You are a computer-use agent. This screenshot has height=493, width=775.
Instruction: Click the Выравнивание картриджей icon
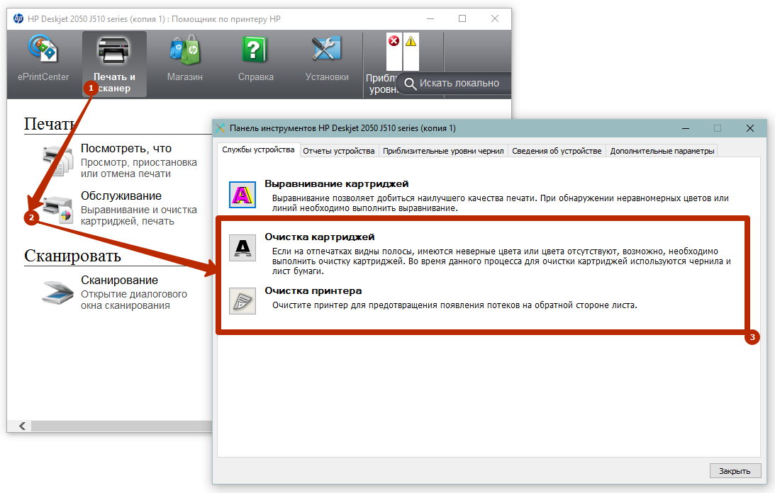242,195
